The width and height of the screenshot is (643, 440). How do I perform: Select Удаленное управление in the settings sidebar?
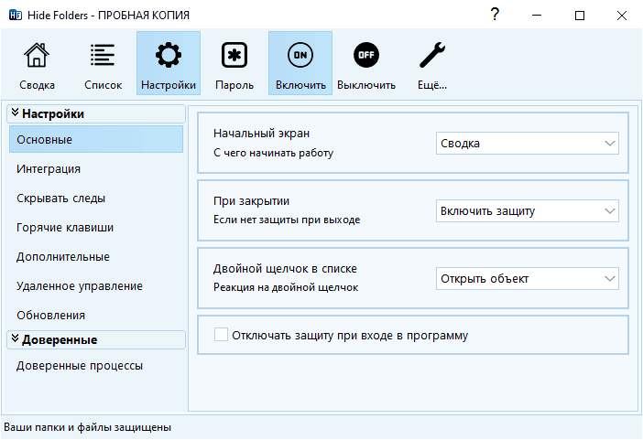(96, 286)
